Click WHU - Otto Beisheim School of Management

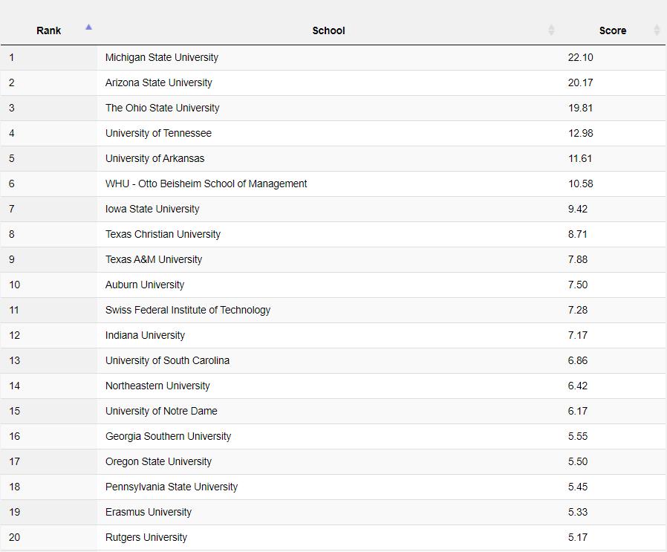tap(206, 184)
